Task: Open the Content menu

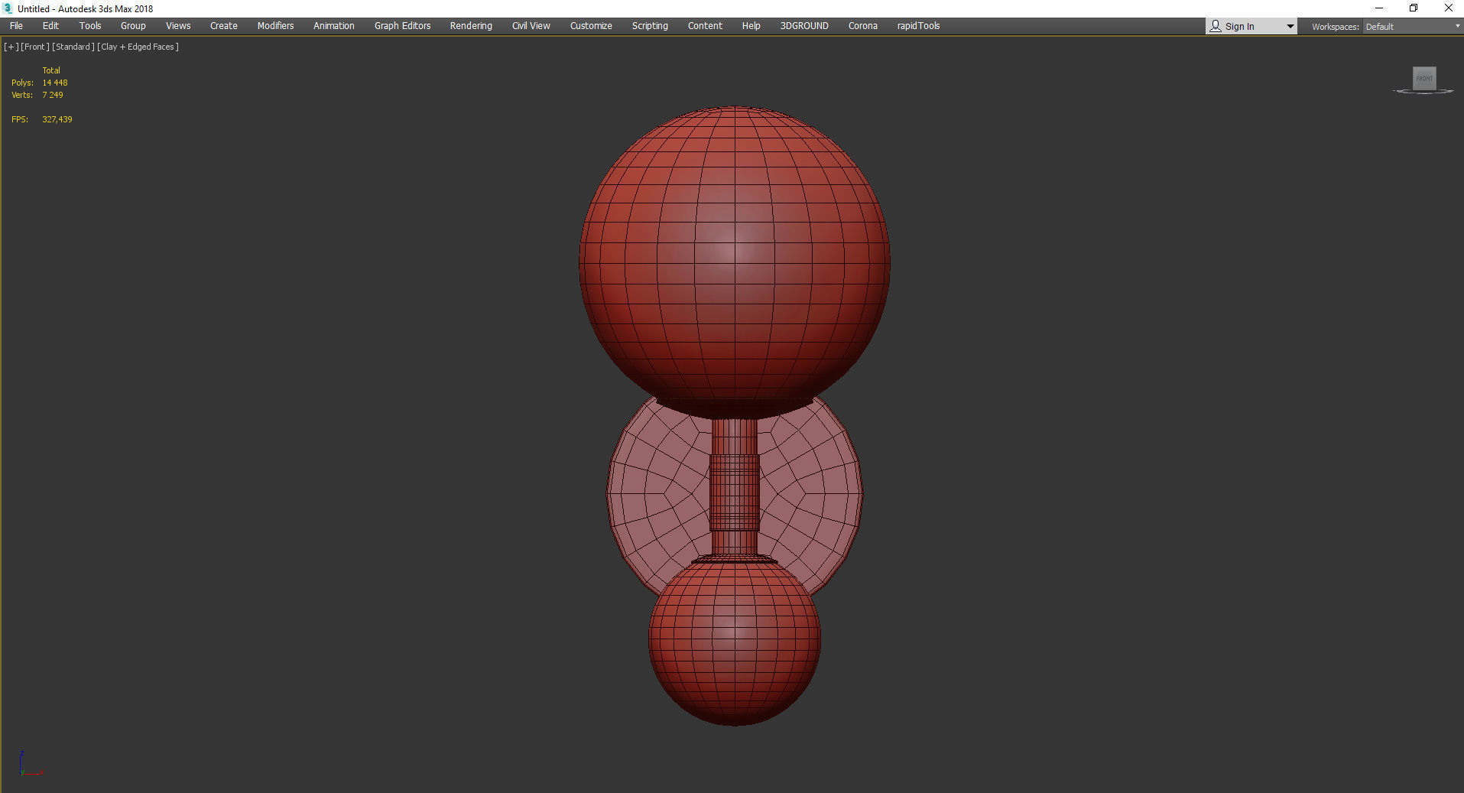Action: click(705, 26)
